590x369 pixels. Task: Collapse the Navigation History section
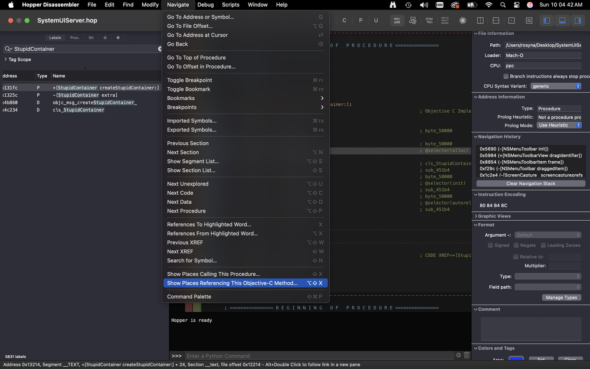(476, 137)
